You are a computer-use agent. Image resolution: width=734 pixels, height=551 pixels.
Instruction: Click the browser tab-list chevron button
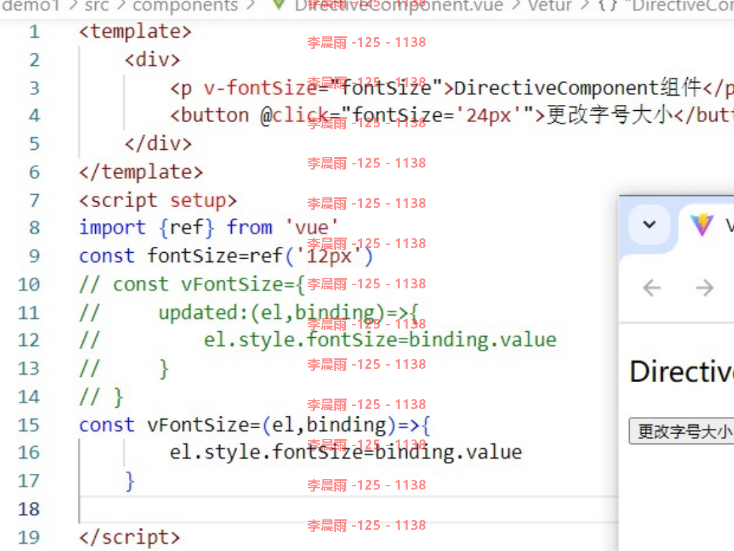[649, 224]
